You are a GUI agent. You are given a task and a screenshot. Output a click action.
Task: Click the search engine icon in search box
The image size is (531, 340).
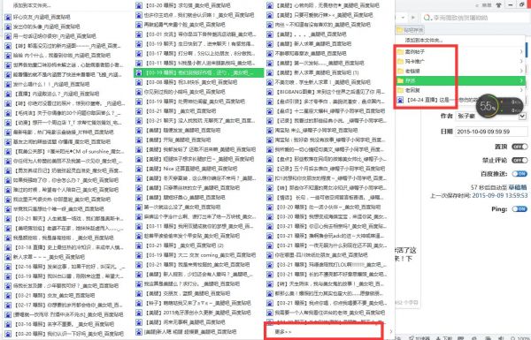tap(427, 18)
